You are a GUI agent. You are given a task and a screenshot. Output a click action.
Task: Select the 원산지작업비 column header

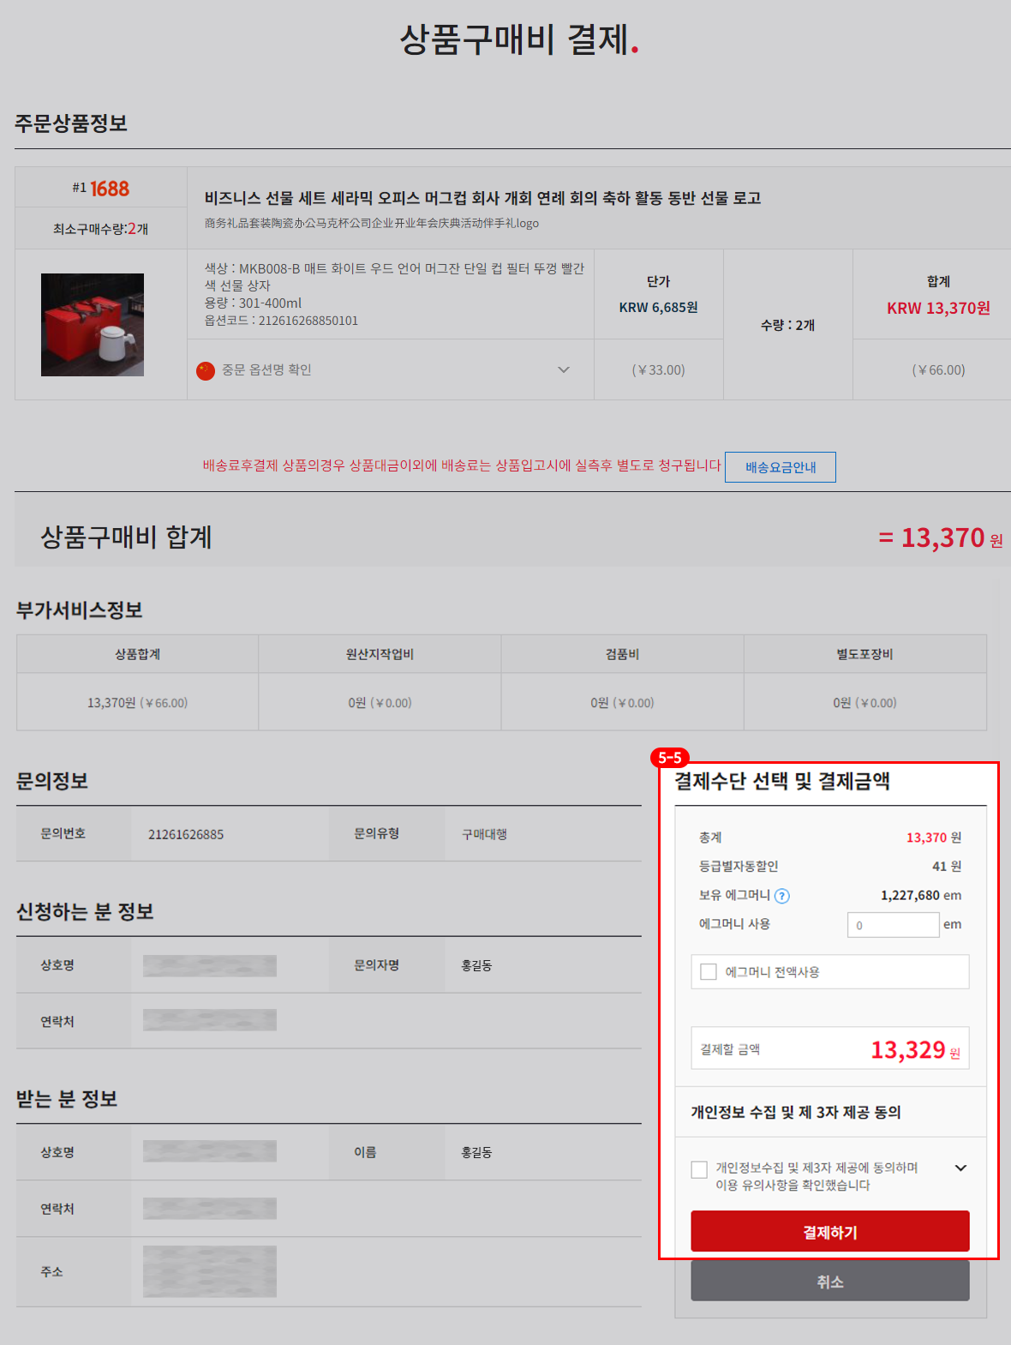click(x=380, y=654)
